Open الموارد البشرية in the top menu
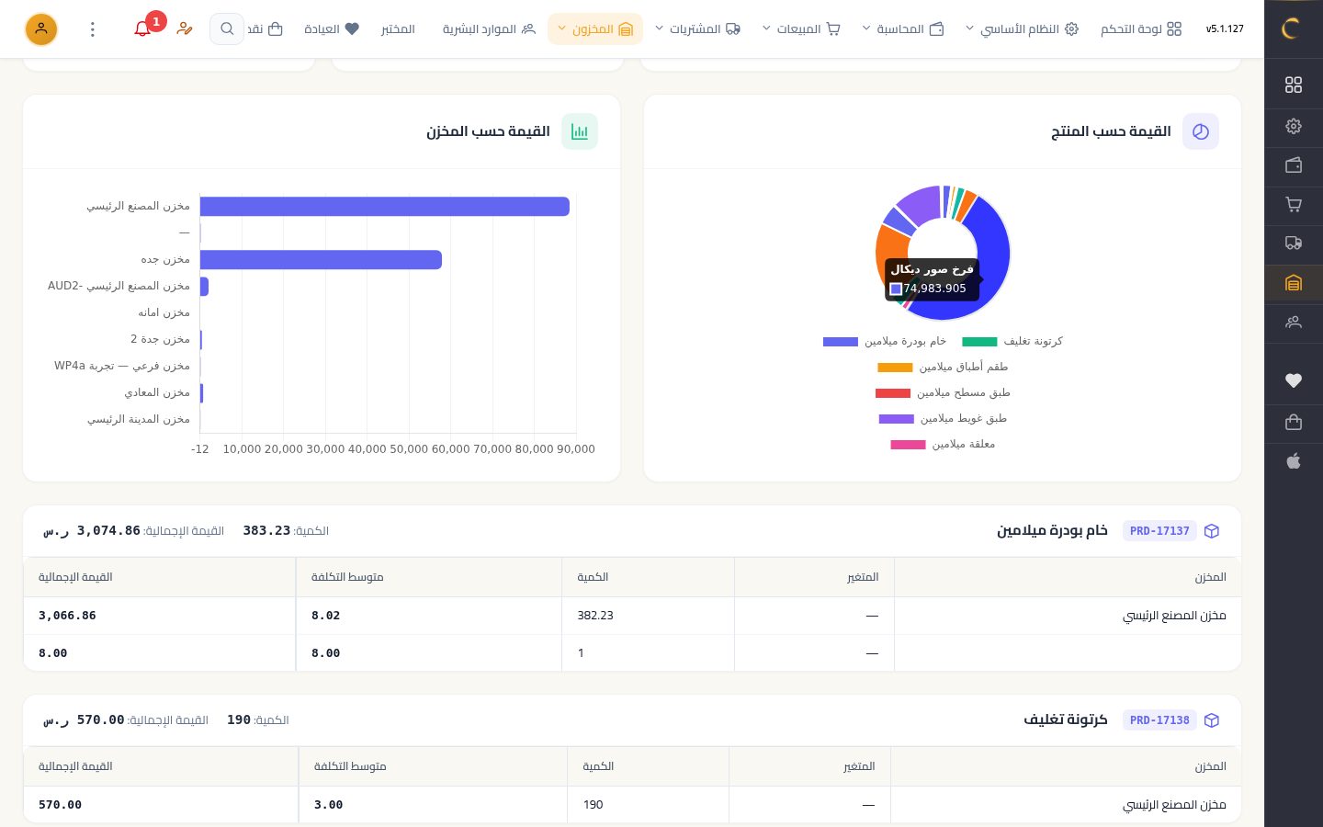 click(489, 28)
